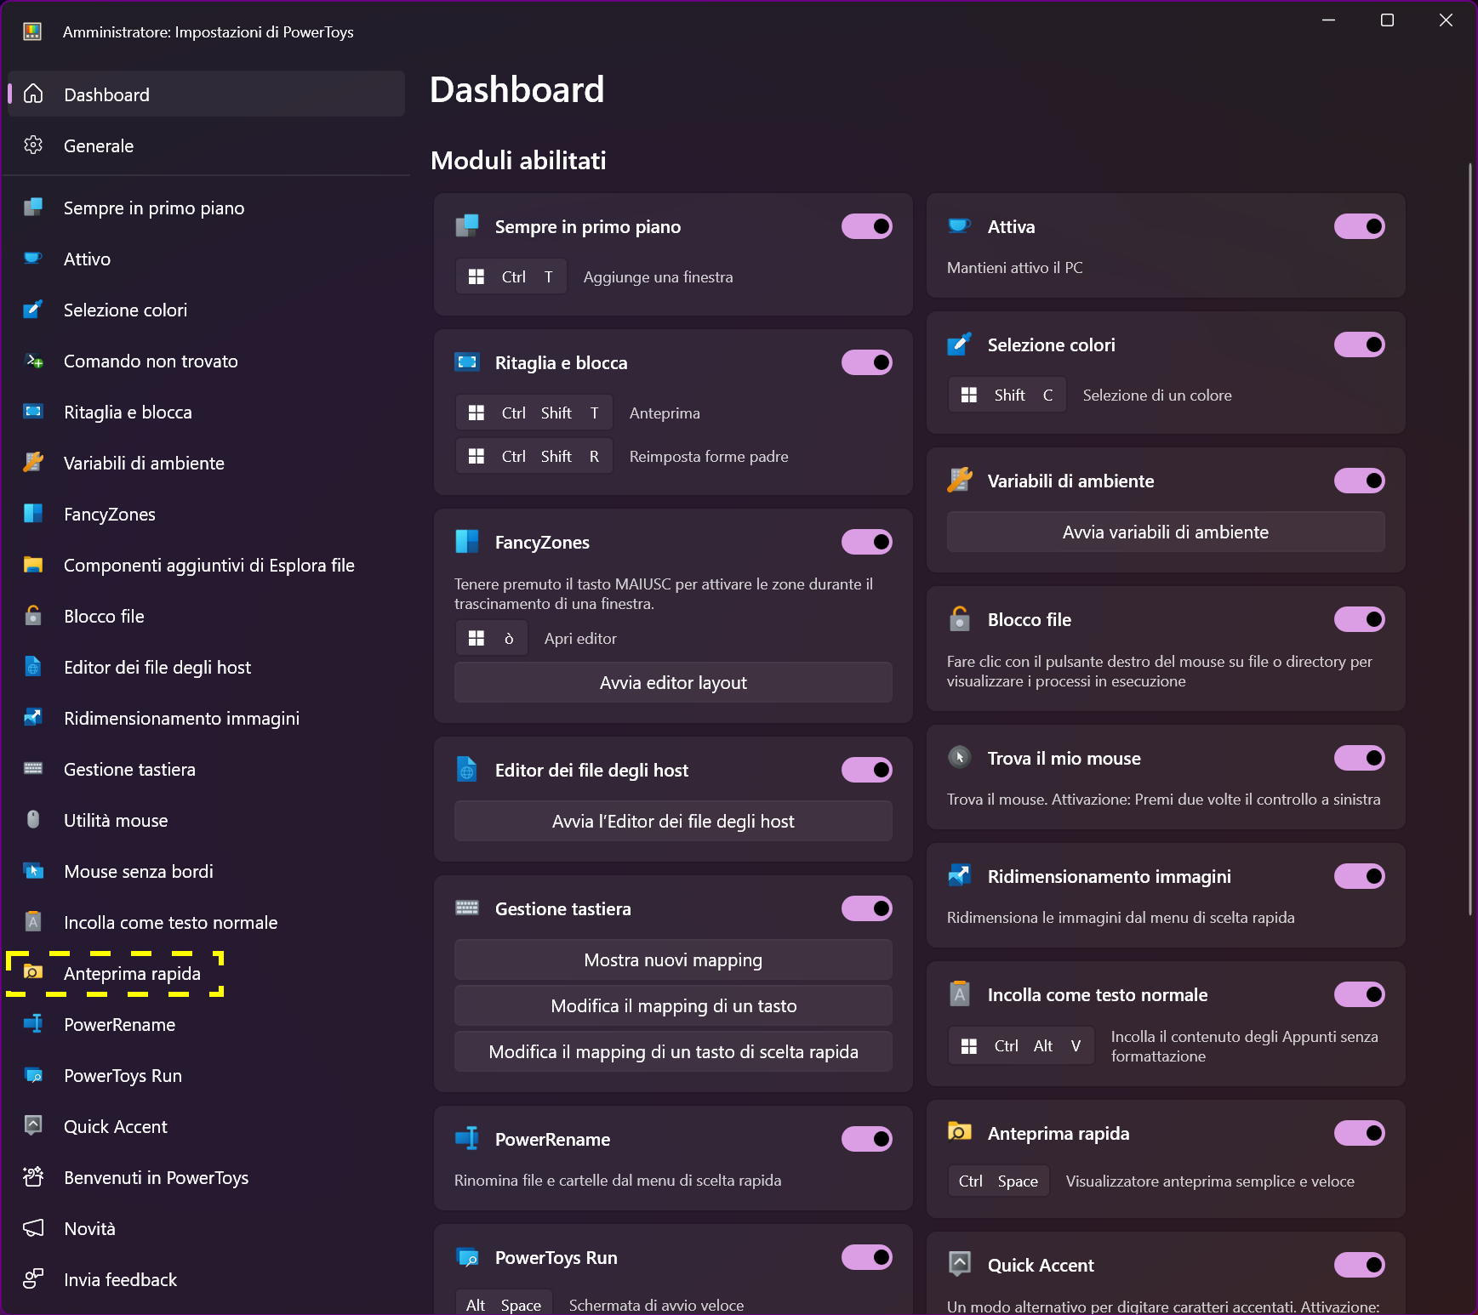Click the Mantieni attivo il PC text

tap(1014, 267)
